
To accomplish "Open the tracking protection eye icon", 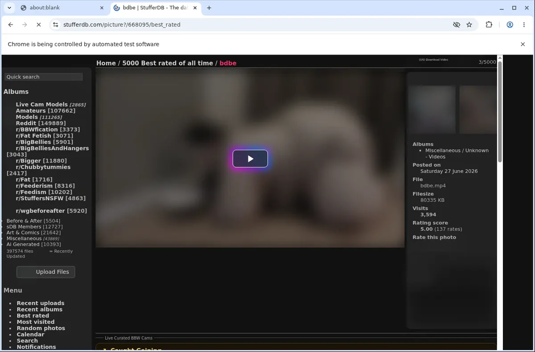I will [x=457, y=25].
